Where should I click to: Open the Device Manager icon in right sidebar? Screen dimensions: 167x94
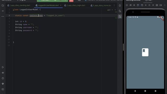click(120, 11)
